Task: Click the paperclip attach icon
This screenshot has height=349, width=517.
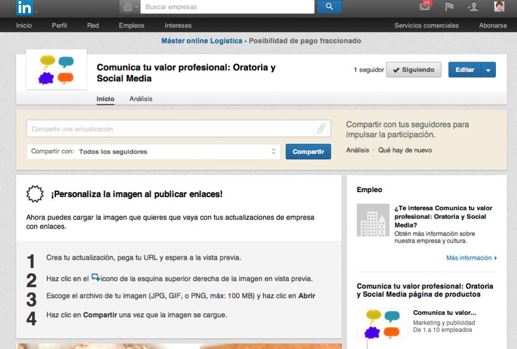Action: 321,129
